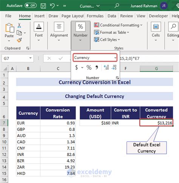Select the HKD currency cell
The width and height of the screenshot is (179, 183).
click(28, 173)
